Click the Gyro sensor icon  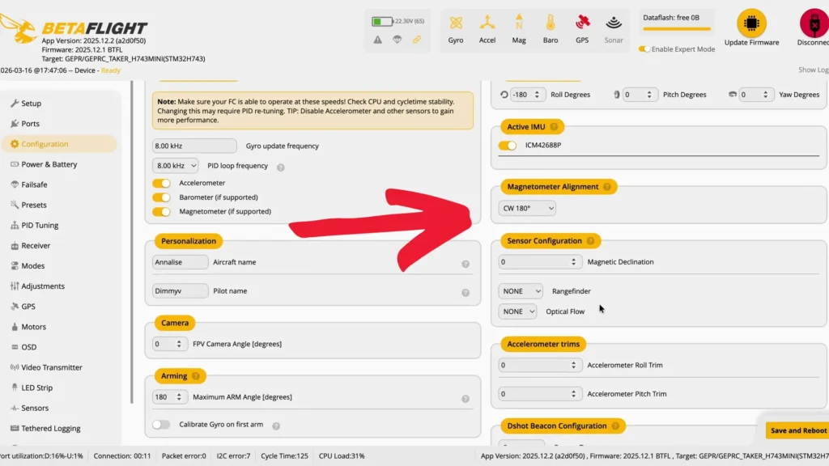click(456, 23)
